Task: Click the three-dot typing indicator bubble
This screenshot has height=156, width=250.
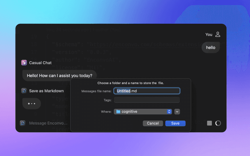Action: pyautogui.click(x=32, y=104)
